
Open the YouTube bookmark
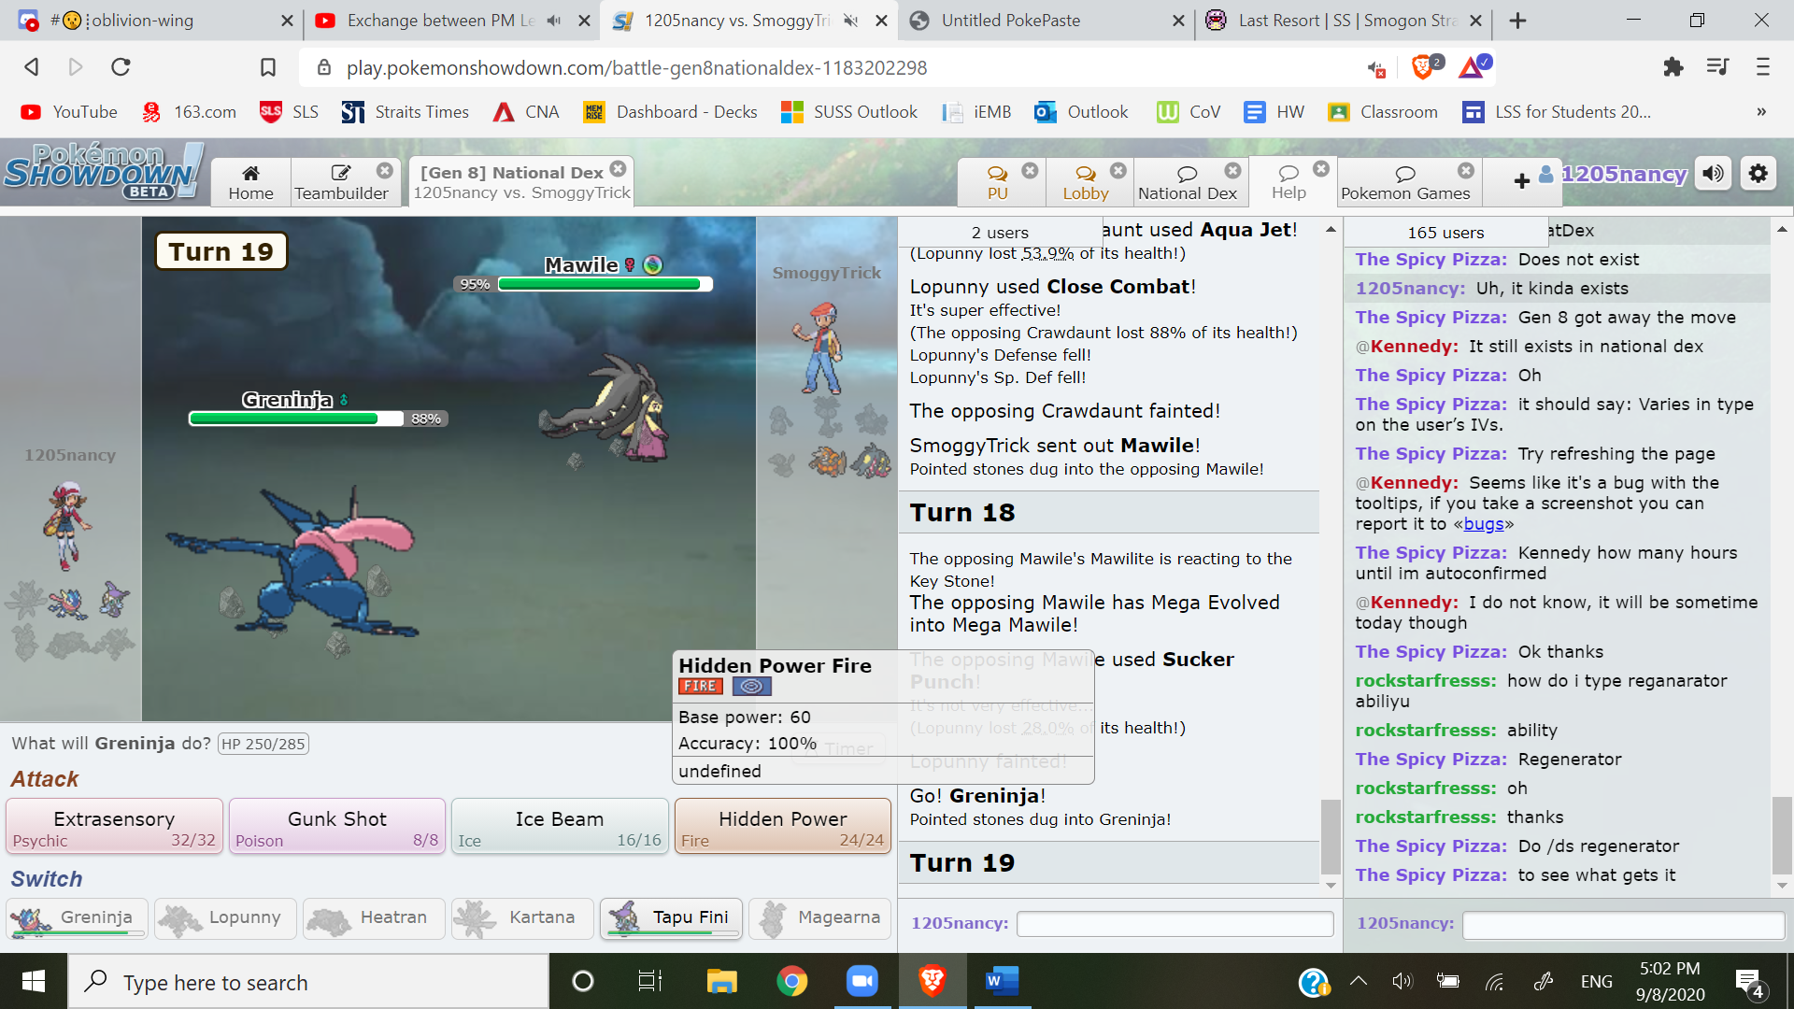(x=70, y=112)
